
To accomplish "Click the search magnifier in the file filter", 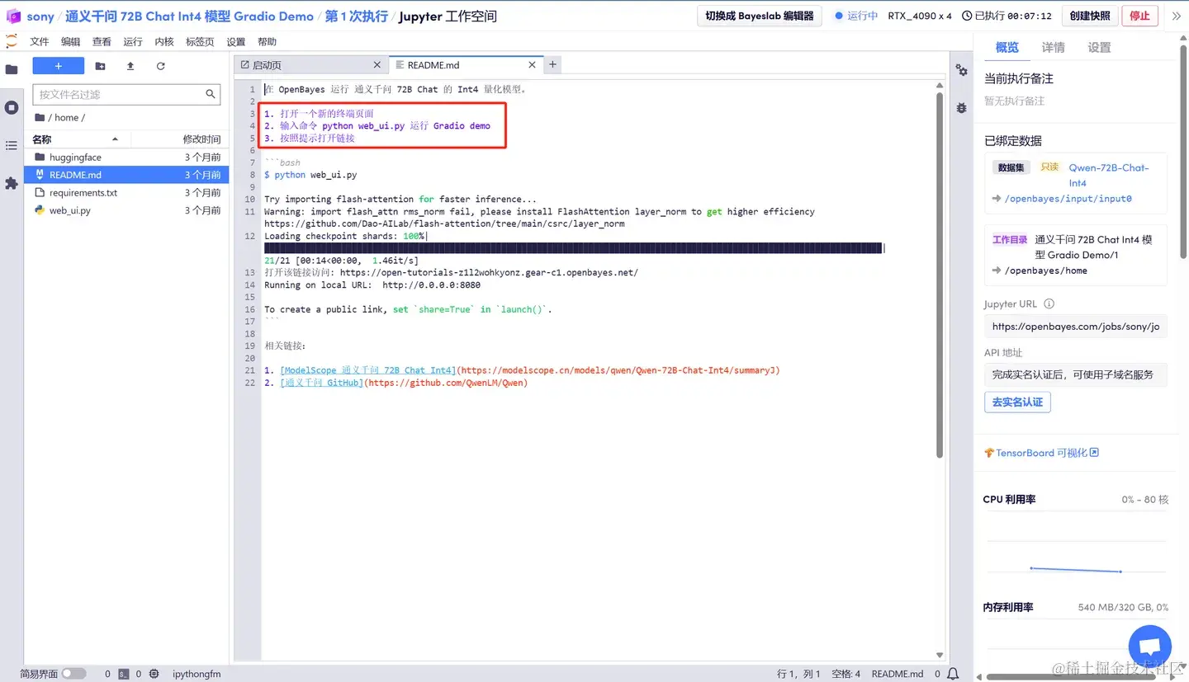I will click(x=211, y=94).
